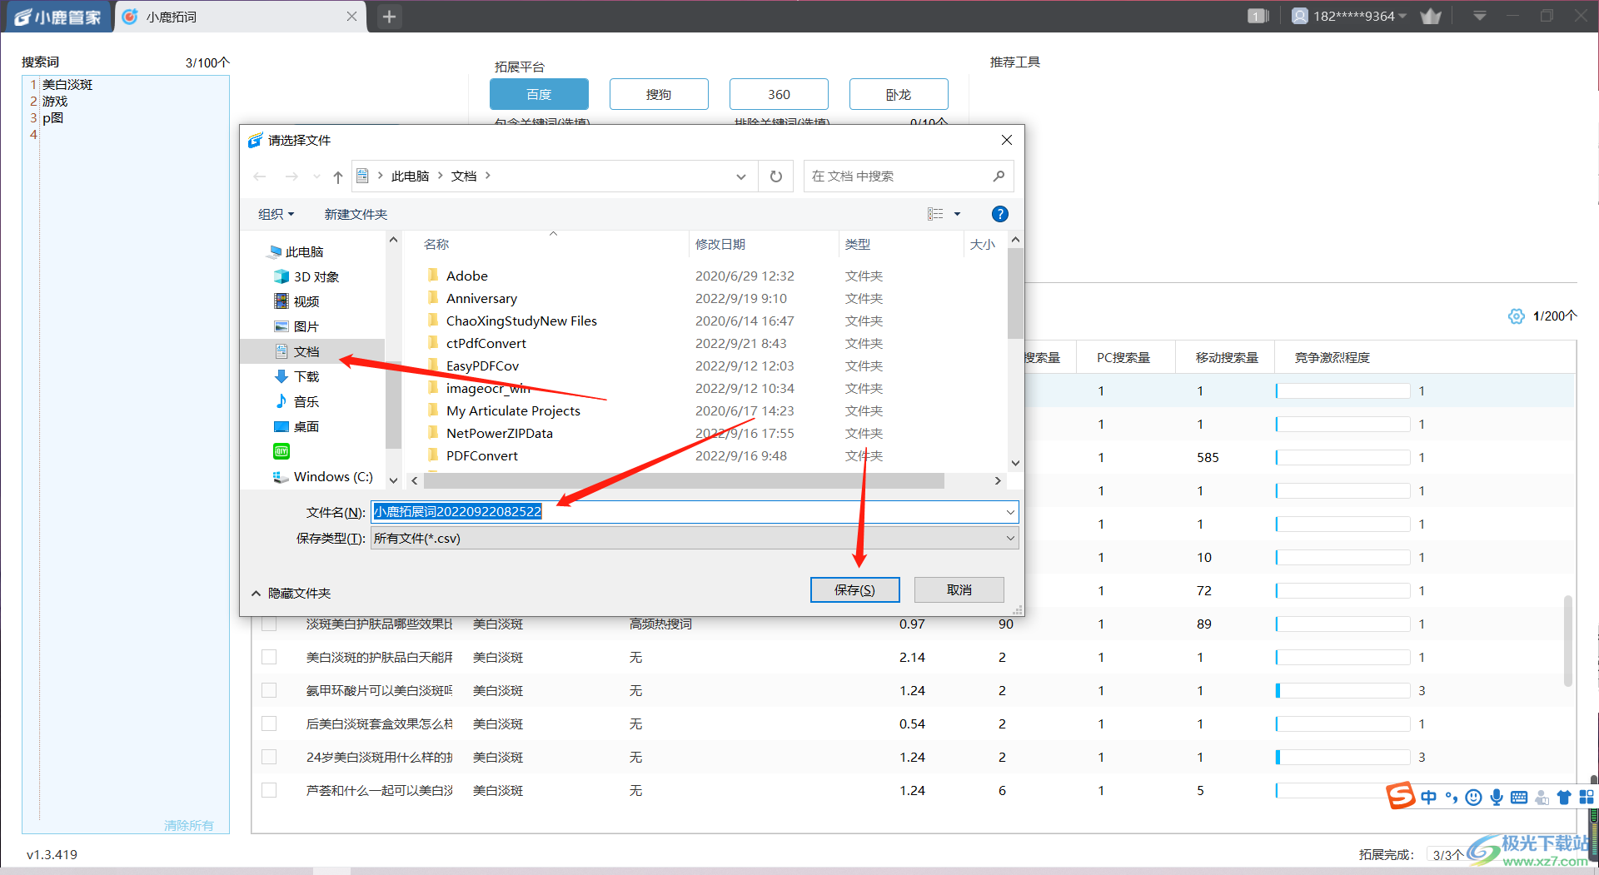Open the help icon in file dialog

(x=1000, y=214)
